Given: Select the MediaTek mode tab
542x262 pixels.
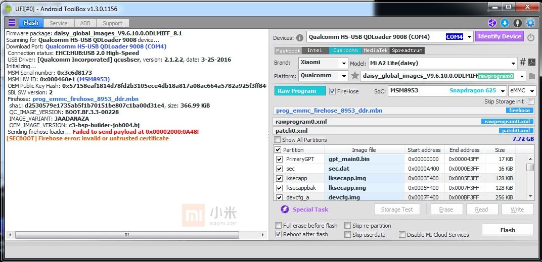Looking at the screenshot, I should pyautogui.click(x=376, y=50).
